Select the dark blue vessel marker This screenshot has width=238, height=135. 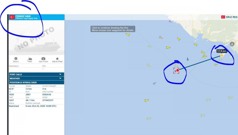(188, 59)
